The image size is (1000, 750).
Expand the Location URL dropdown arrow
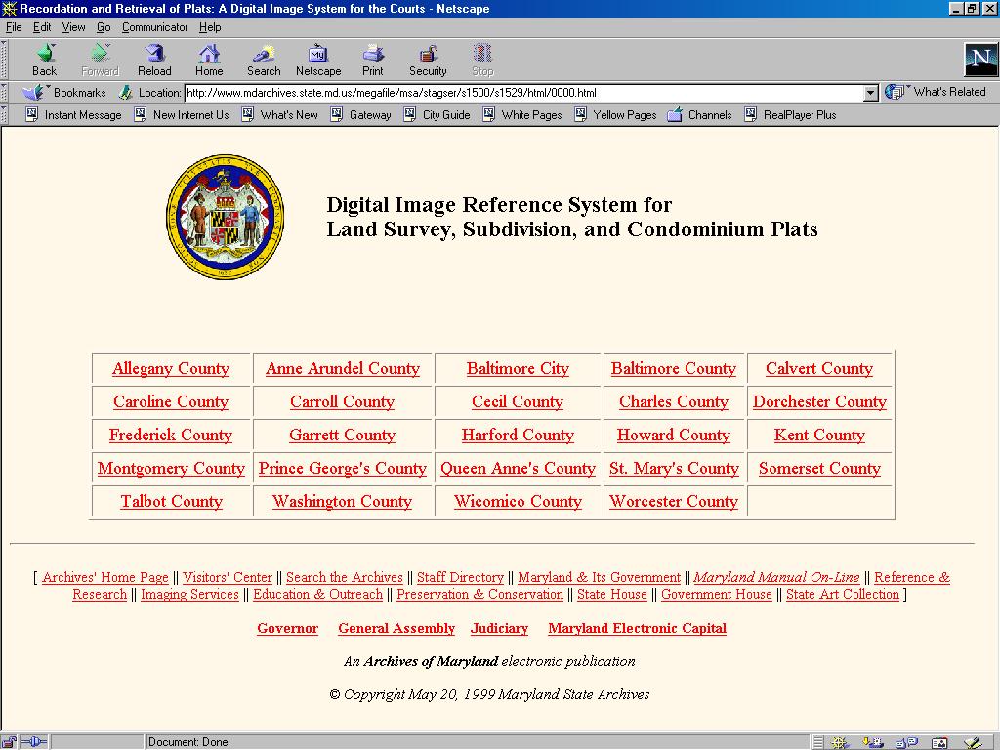871,93
